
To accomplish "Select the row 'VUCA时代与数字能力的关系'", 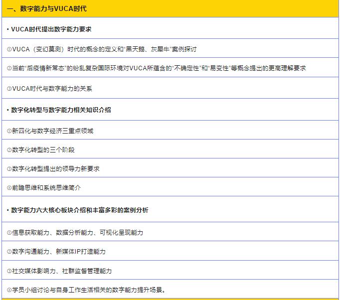I will [x=170, y=88].
